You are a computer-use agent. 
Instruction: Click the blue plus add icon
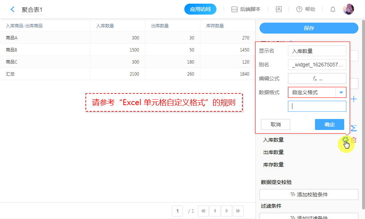[353, 99]
